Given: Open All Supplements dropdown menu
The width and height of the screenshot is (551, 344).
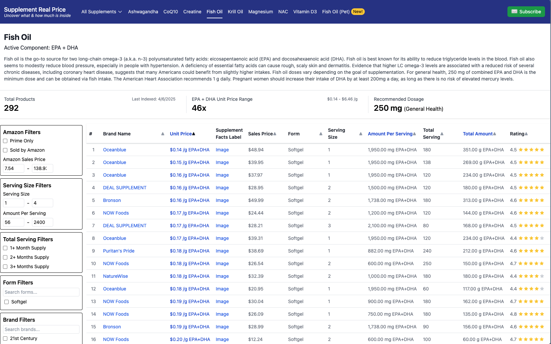Looking at the screenshot, I should coord(102,12).
